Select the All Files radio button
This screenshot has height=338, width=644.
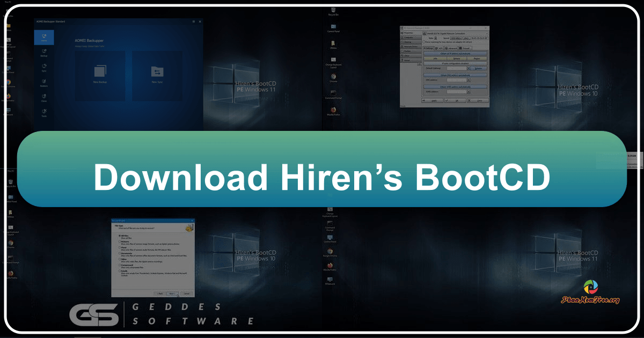pos(119,236)
